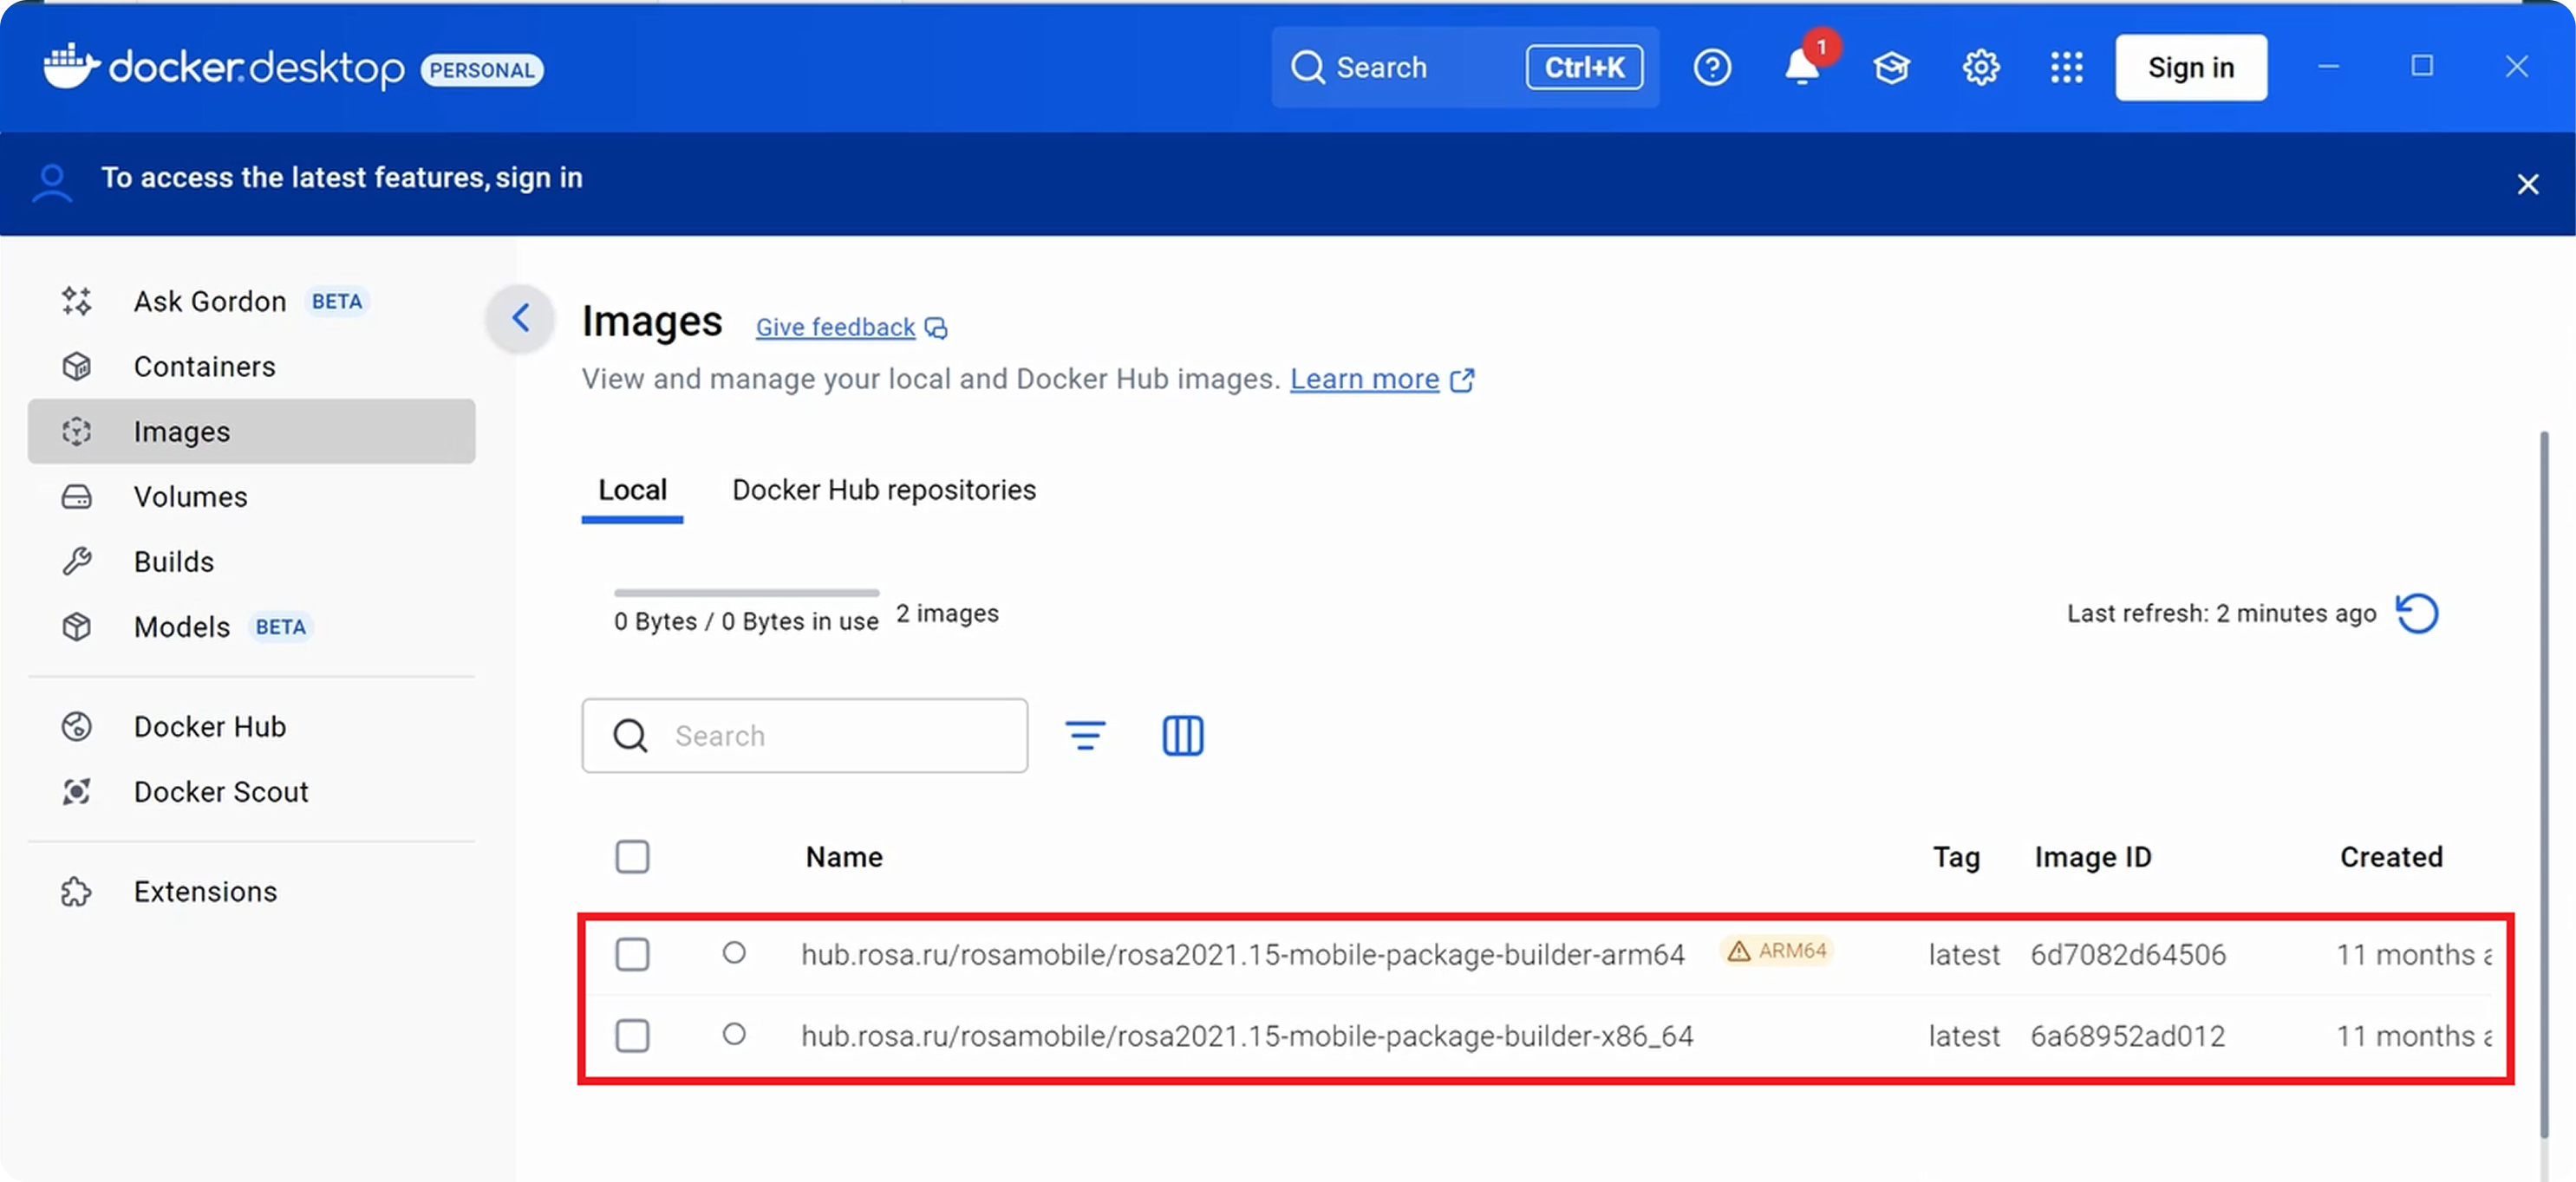
Task: Click the latest tag of x86_64 image
Action: pyautogui.click(x=1963, y=1036)
